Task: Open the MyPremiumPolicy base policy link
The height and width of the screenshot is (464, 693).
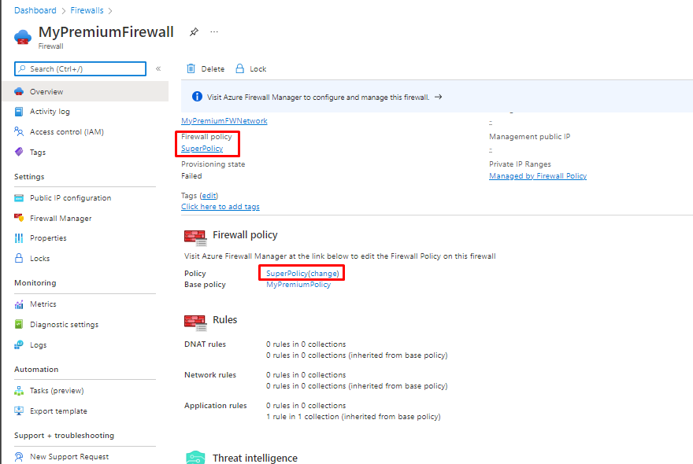Action: point(298,285)
